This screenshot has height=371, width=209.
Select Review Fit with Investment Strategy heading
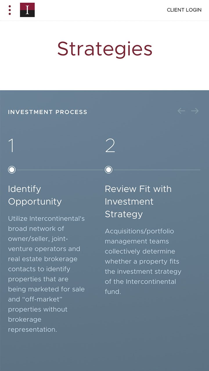pos(138,201)
